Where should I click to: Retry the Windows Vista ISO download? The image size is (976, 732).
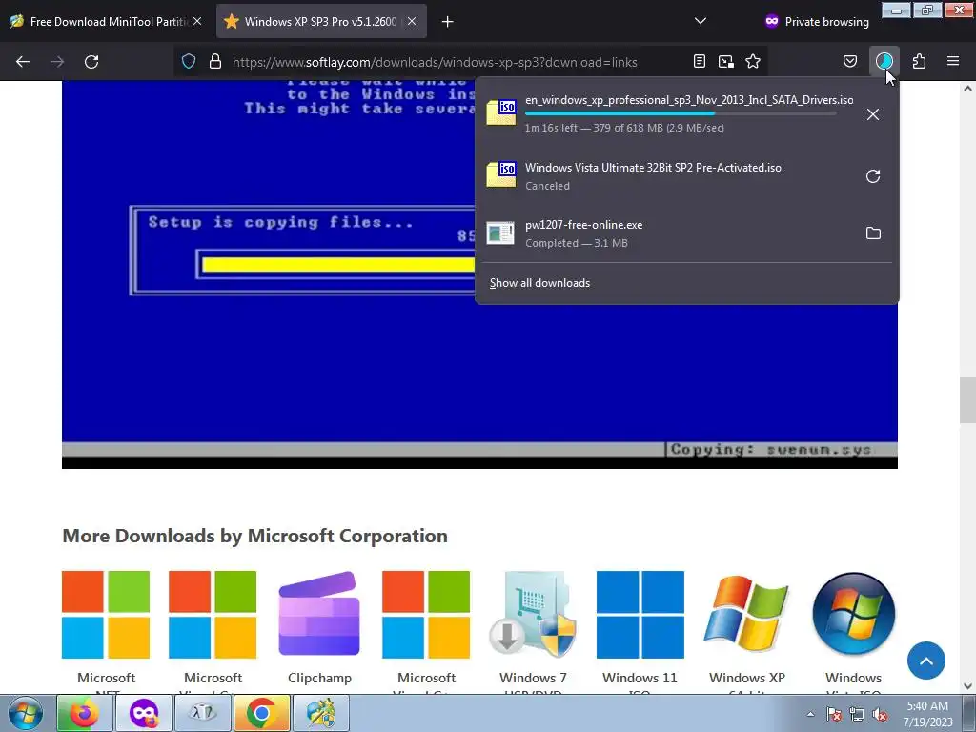(873, 176)
